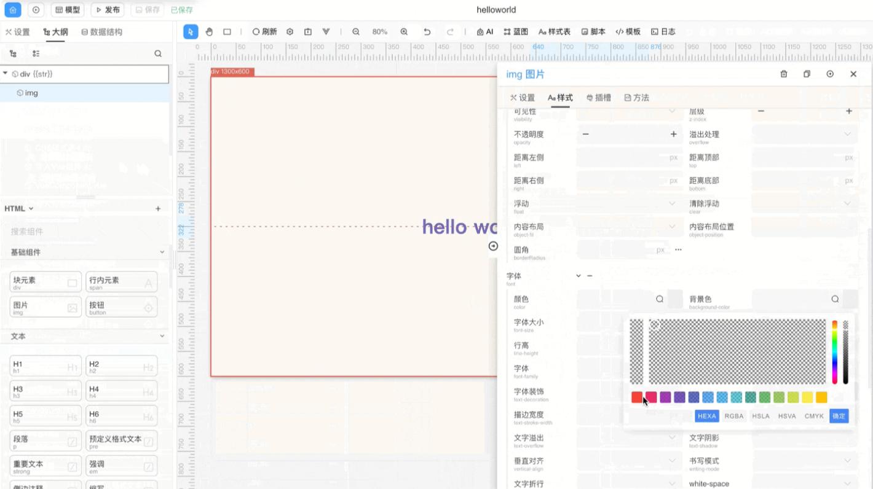Adjust the rainbow hue slider
873x489 pixels.
pyautogui.click(x=835, y=352)
